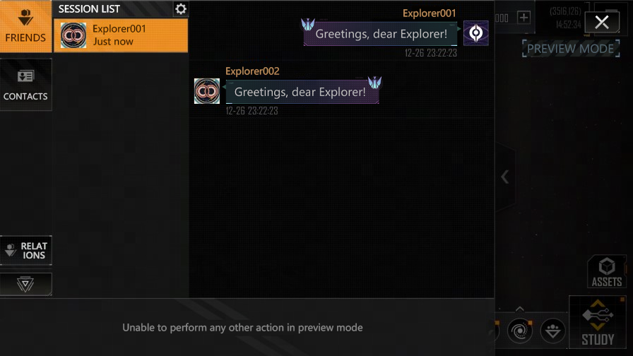Expand the bottom toolbar with up chevron
Viewport: 633px width, 356px height.
click(519, 309)
